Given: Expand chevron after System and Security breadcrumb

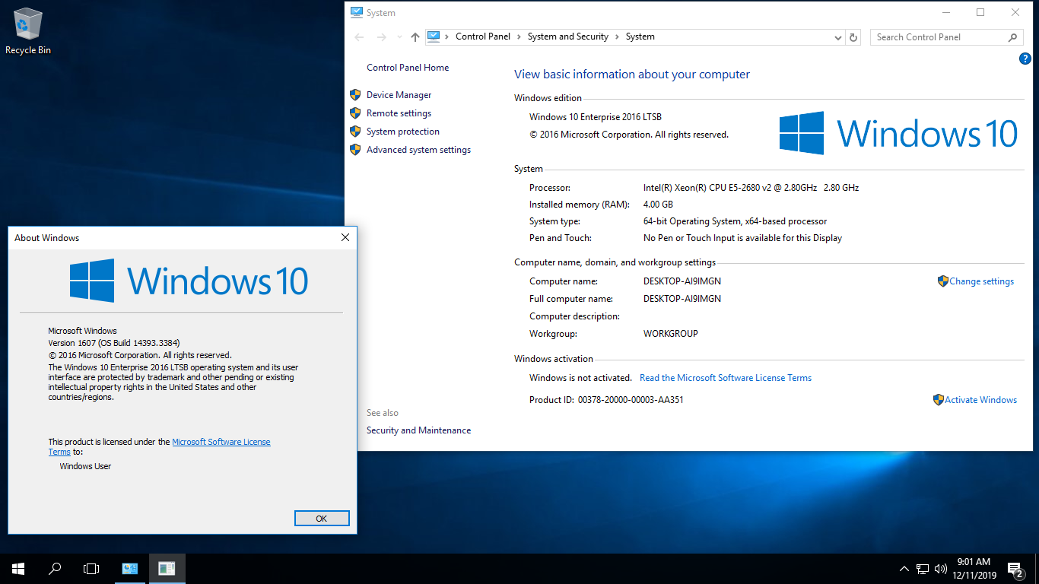Looking at the screenshot, I should [618, 36].
